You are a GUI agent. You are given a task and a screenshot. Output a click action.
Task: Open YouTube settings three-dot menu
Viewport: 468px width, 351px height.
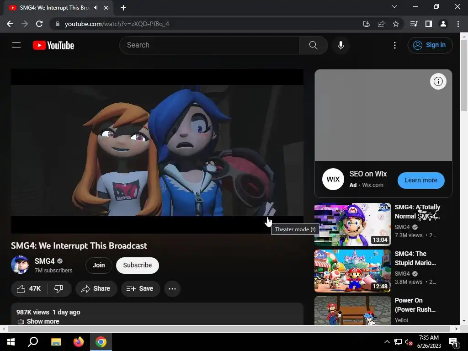coord(394,45)
